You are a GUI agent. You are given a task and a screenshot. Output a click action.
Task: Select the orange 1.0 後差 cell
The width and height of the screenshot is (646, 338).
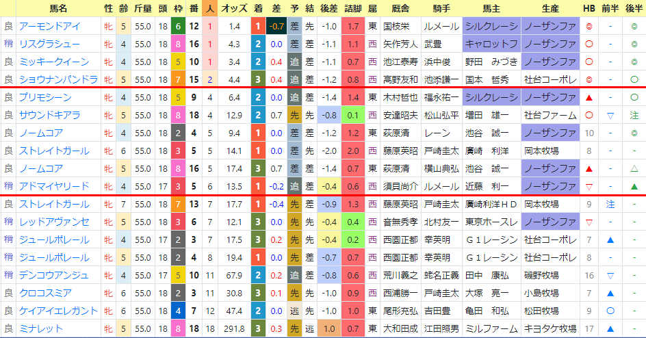(328, 328)
